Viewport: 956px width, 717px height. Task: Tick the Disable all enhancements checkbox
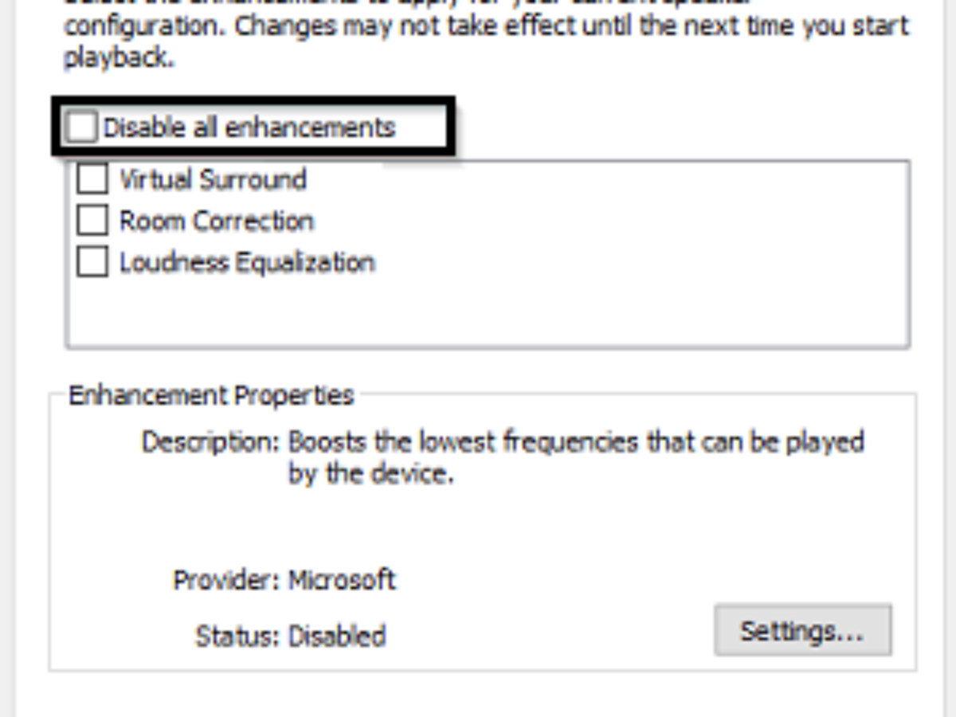coord(81,127)
